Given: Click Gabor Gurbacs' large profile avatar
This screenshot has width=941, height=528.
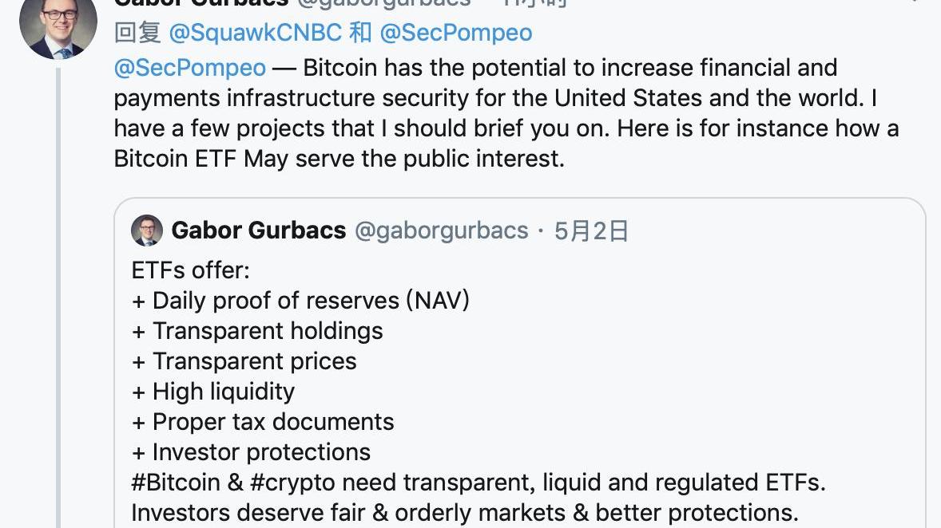Looking at the screenshot, I should point(58,26).
